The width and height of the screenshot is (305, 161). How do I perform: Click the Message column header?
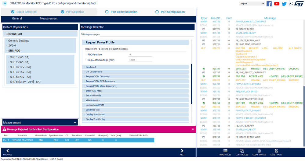click(270, 18)
